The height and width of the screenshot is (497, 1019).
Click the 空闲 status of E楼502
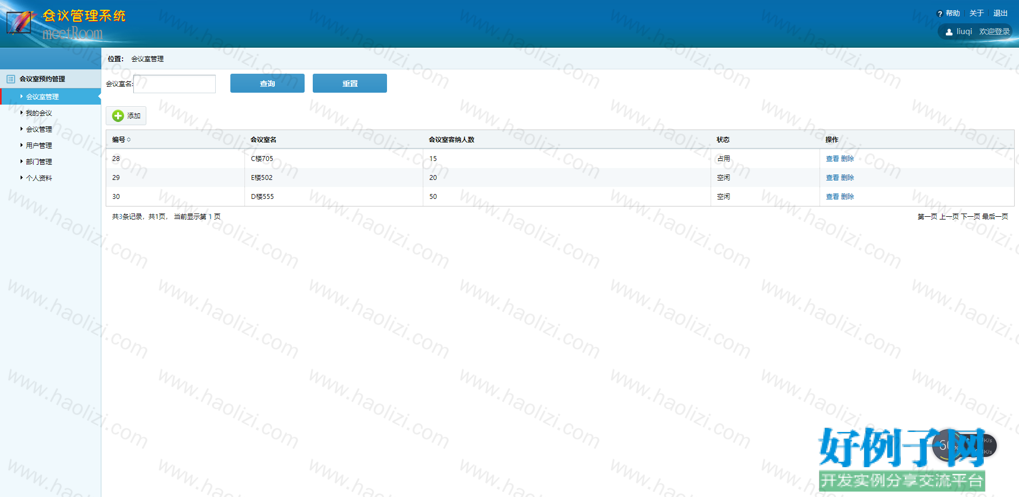[765, 178]
